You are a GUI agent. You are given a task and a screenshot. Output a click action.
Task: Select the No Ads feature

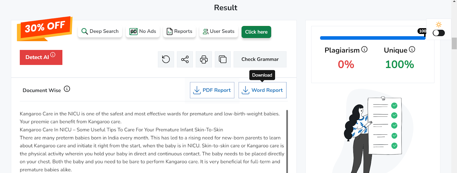pos(143,31)
